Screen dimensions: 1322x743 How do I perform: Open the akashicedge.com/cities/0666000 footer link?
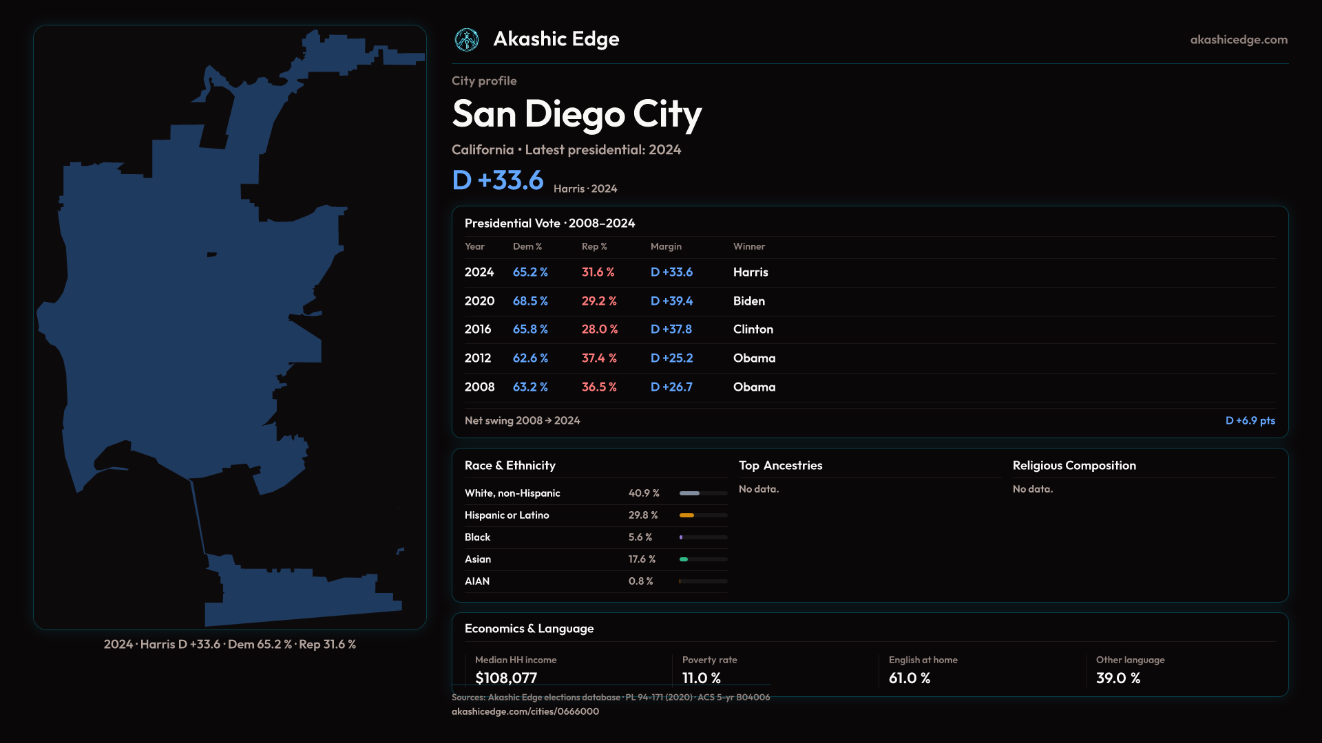(x=525, y=711)
